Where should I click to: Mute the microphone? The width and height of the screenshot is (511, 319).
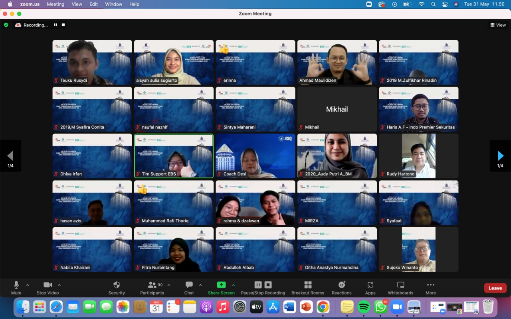(x=16, y=285)
